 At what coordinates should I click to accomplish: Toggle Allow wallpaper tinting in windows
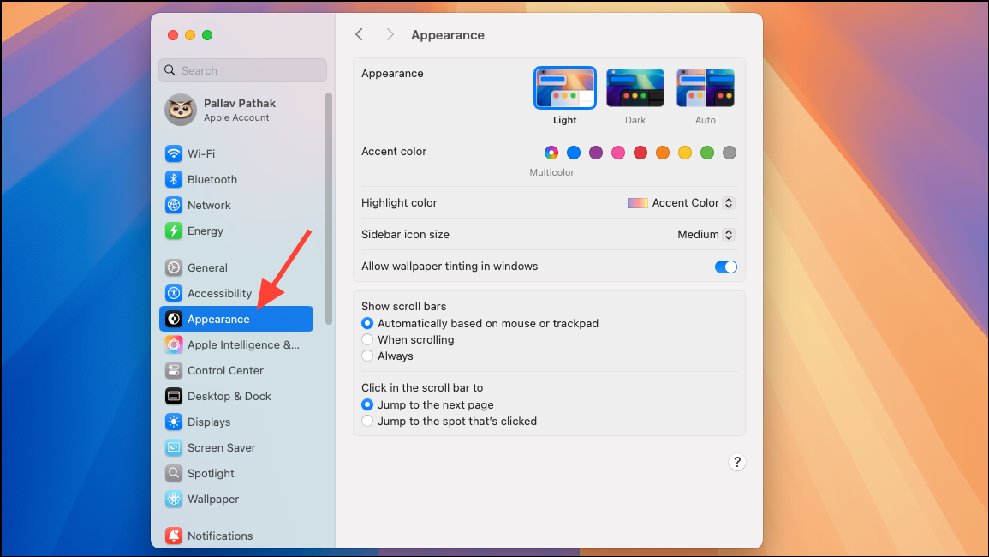point(726,267)
